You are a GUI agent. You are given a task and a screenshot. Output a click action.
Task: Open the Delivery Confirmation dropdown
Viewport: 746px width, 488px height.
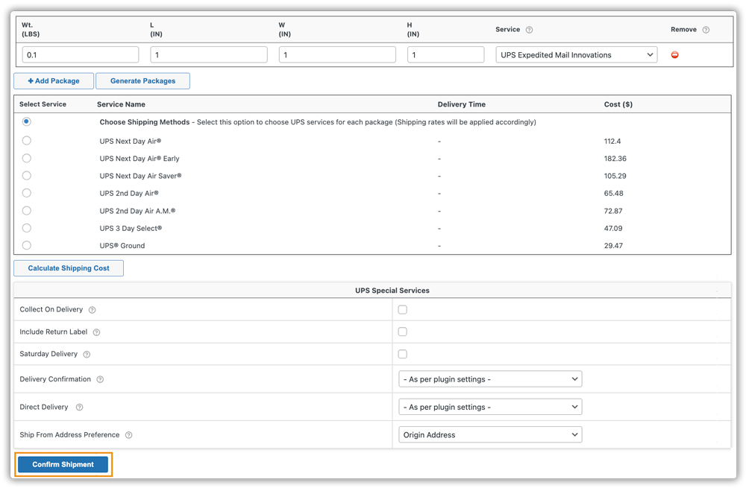490,379
